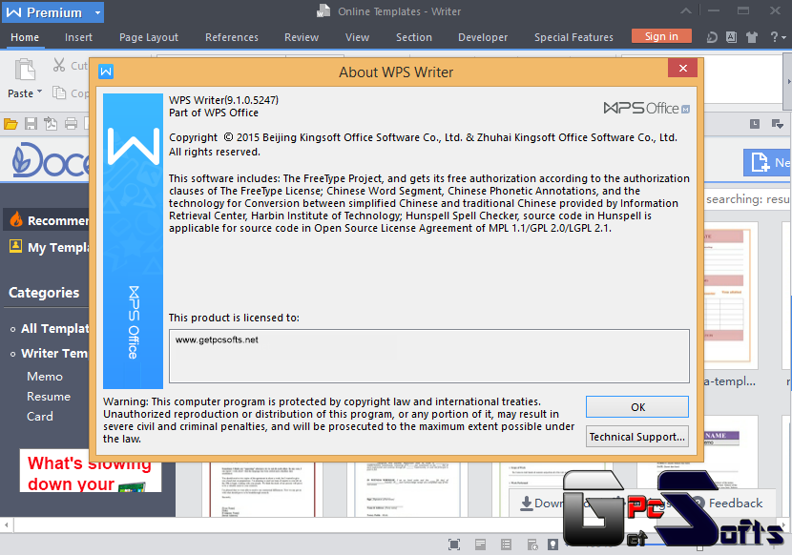Confirm the About dialog with OK
Image resolution: width=792 pixels, height=555 pixels.
pos(636,407)
